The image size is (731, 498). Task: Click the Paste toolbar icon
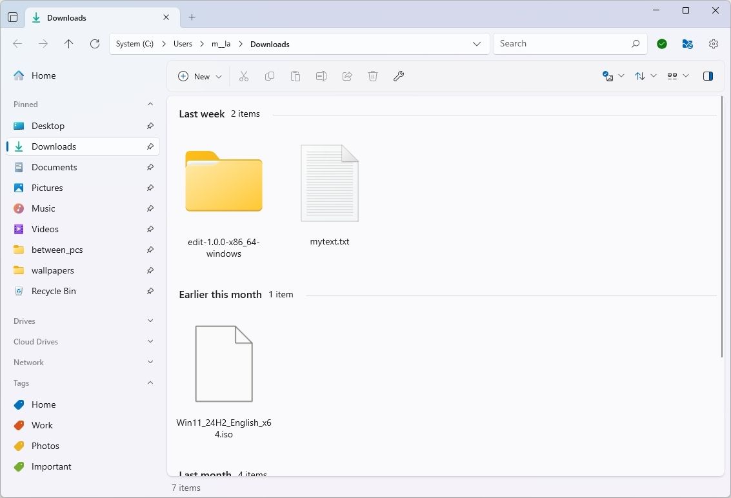tap(295, 76)
